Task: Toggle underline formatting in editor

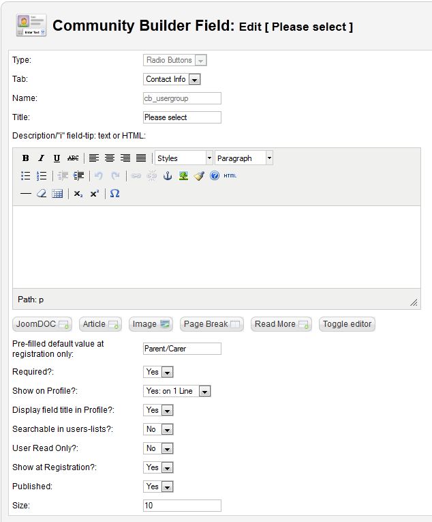Action: (x=57, y=158)
